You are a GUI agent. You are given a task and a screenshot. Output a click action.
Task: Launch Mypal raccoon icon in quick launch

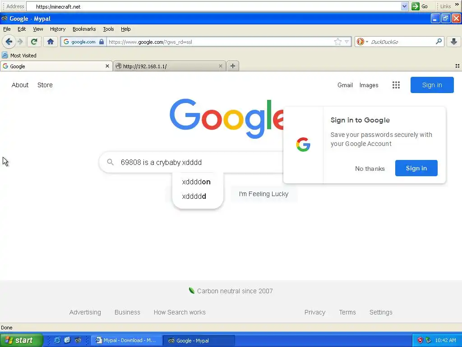tap(78, 340)
